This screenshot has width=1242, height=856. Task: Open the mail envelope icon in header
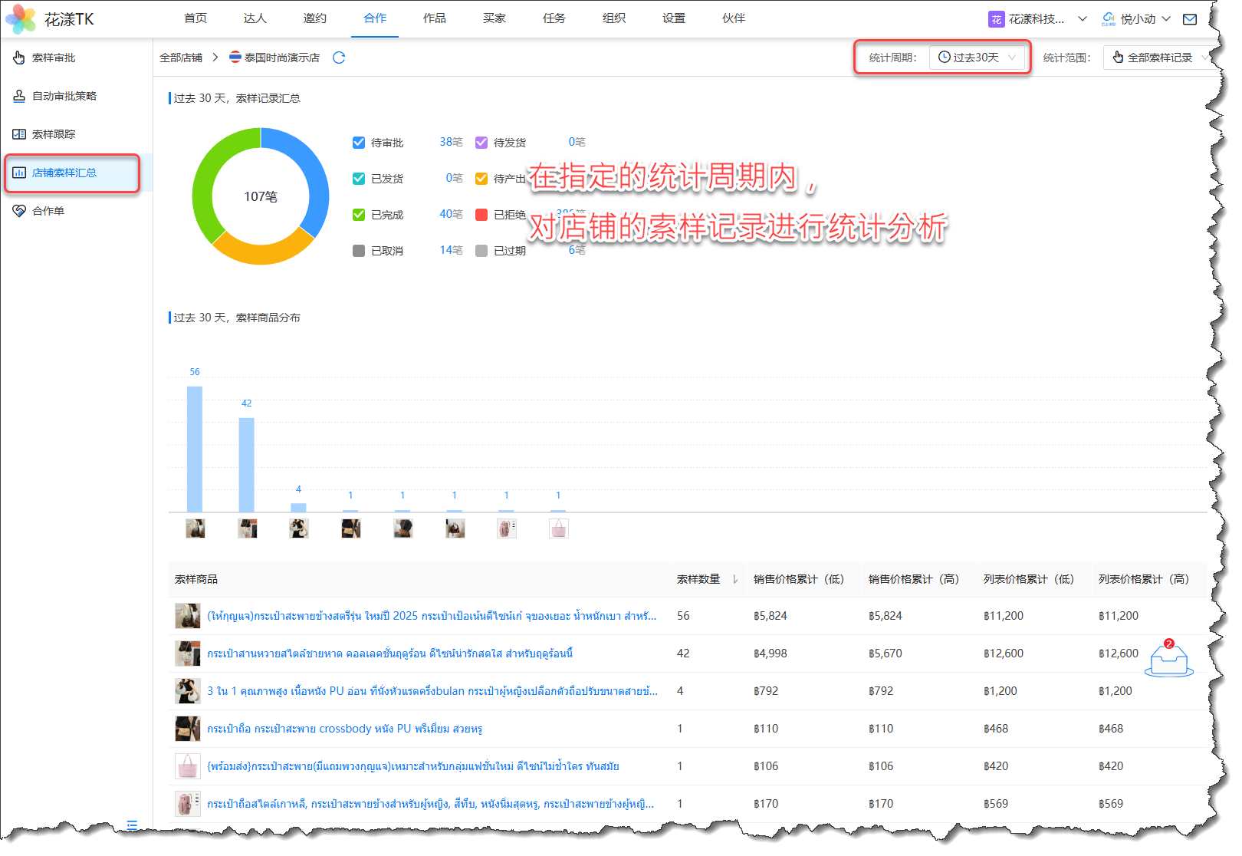[1189, 19]
